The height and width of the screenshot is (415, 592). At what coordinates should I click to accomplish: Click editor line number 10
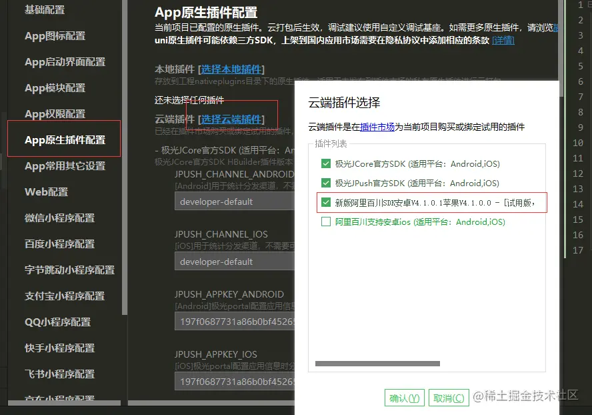pyautogui.click(x=578, y=143)
